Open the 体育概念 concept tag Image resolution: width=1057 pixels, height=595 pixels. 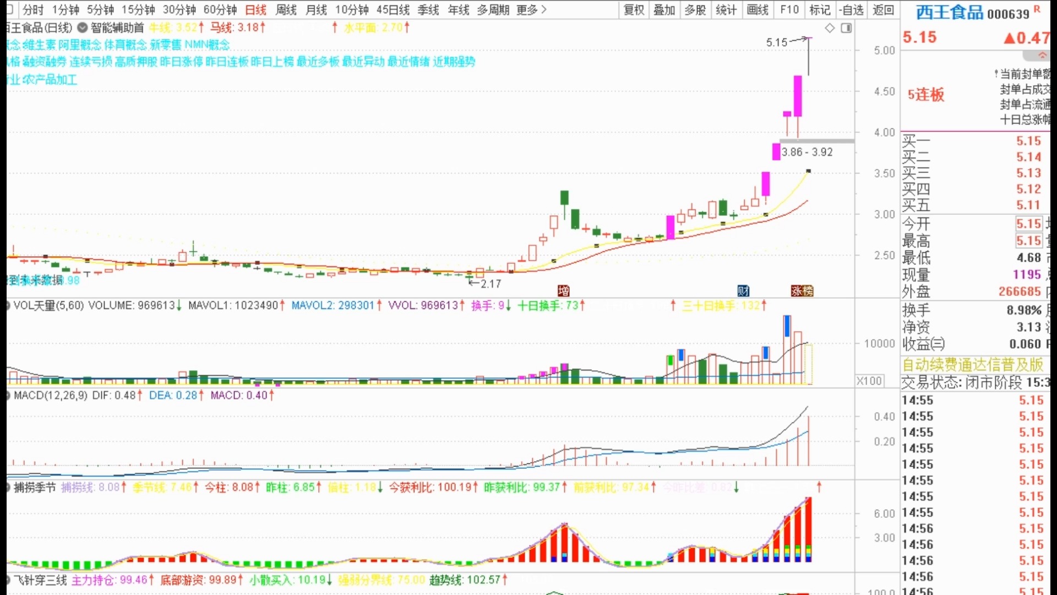tap(126, 45)
